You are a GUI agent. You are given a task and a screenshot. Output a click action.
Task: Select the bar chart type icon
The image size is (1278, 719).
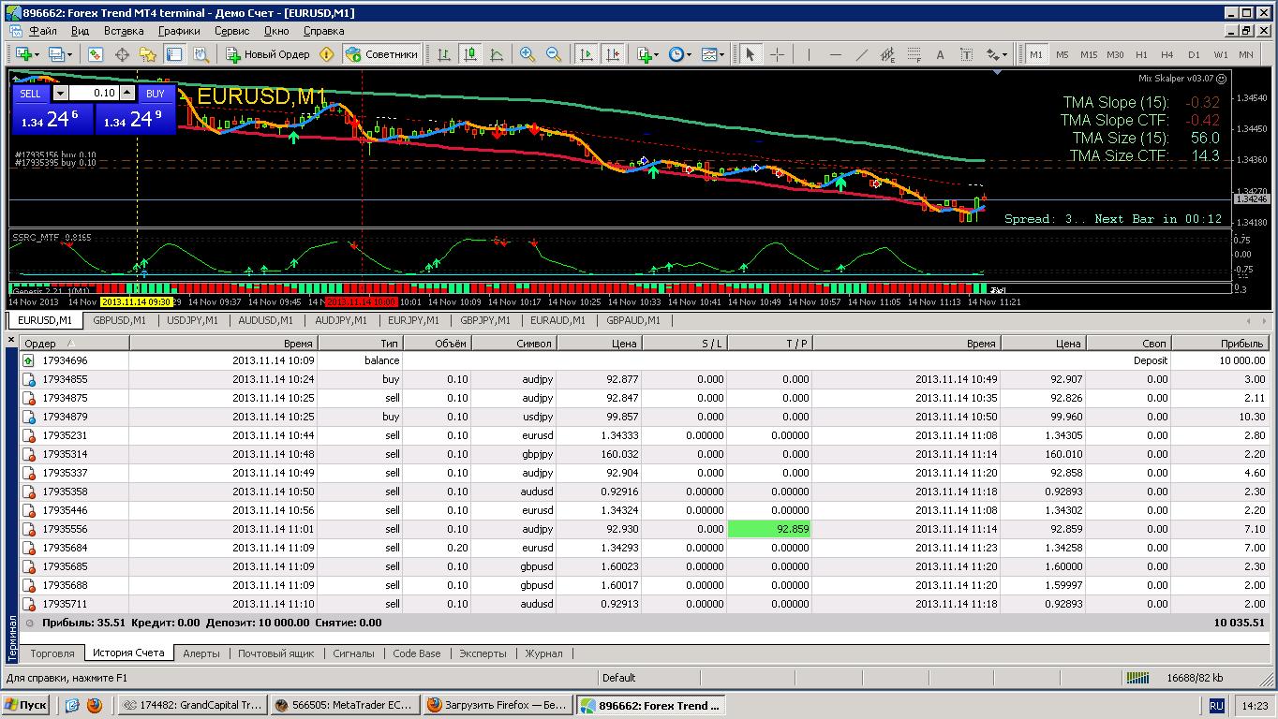point(443,54)
